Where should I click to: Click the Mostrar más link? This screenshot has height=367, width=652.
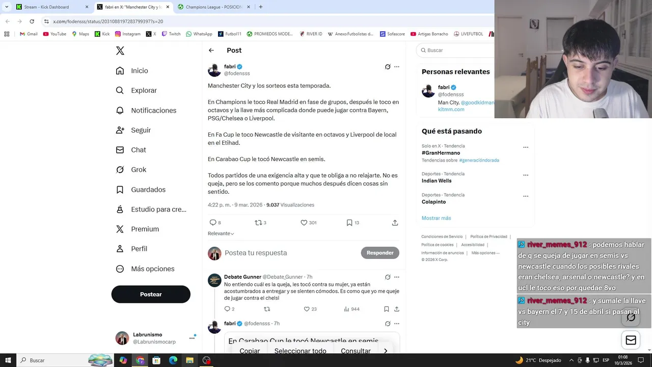coord(436,218)
